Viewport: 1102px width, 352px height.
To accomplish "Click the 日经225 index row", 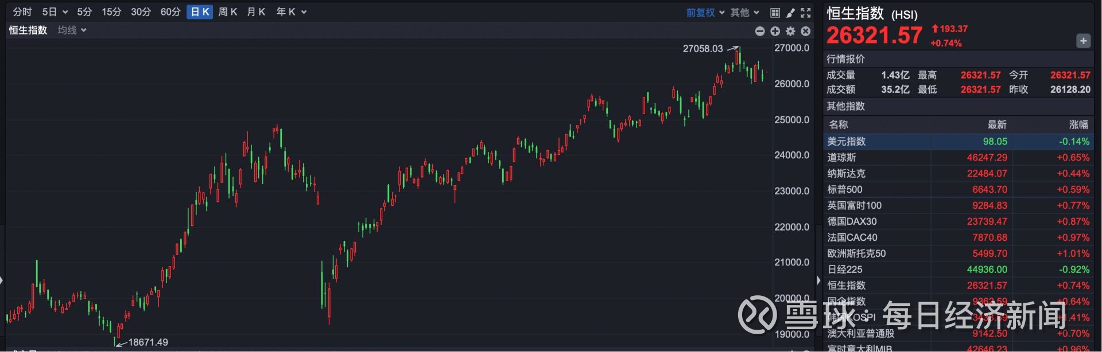I will [x=957, y=269].
